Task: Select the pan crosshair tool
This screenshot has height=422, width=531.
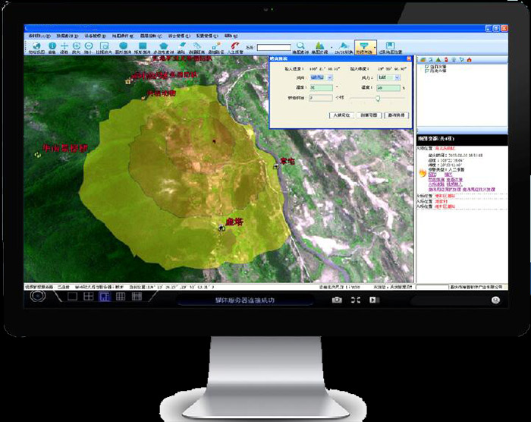Action: pos(64,46)
